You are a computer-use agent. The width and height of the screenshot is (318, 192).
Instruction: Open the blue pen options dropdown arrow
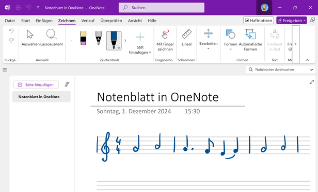[119, 48]
